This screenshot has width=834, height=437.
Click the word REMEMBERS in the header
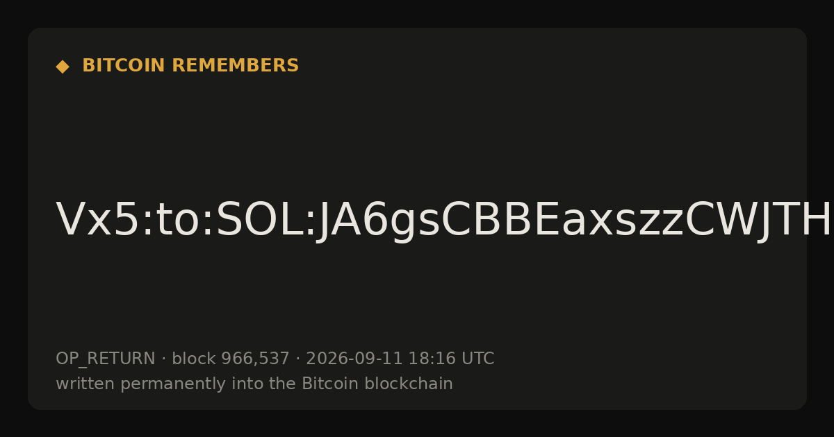tap(235, 66)
